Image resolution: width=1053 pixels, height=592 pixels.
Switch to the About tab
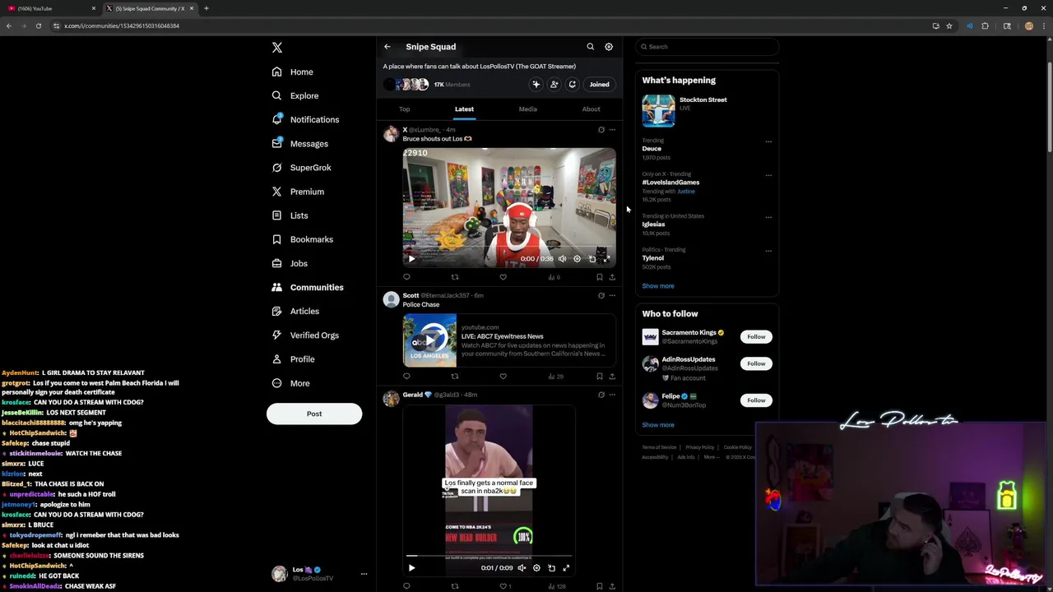591,109
